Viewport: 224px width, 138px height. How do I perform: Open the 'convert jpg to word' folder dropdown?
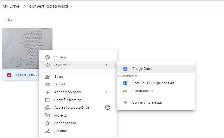[x=72, y=6]
